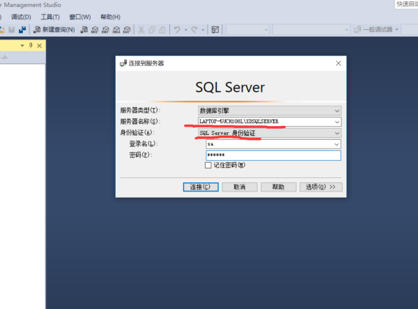Click the MDX query icon in toolbar
The width and height of the screenshot is (418, 309).
coord(95,30)
